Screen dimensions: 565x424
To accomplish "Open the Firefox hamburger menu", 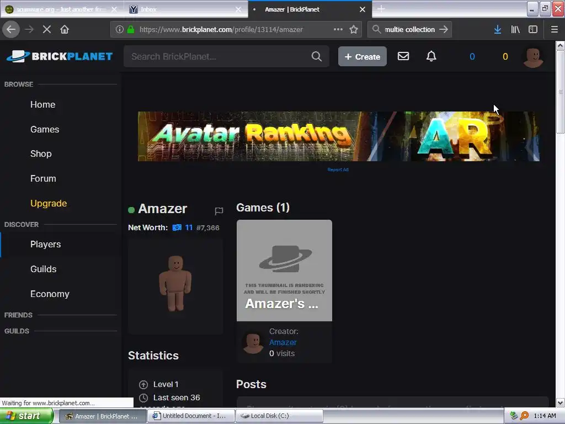I will (x=555, y=29).
